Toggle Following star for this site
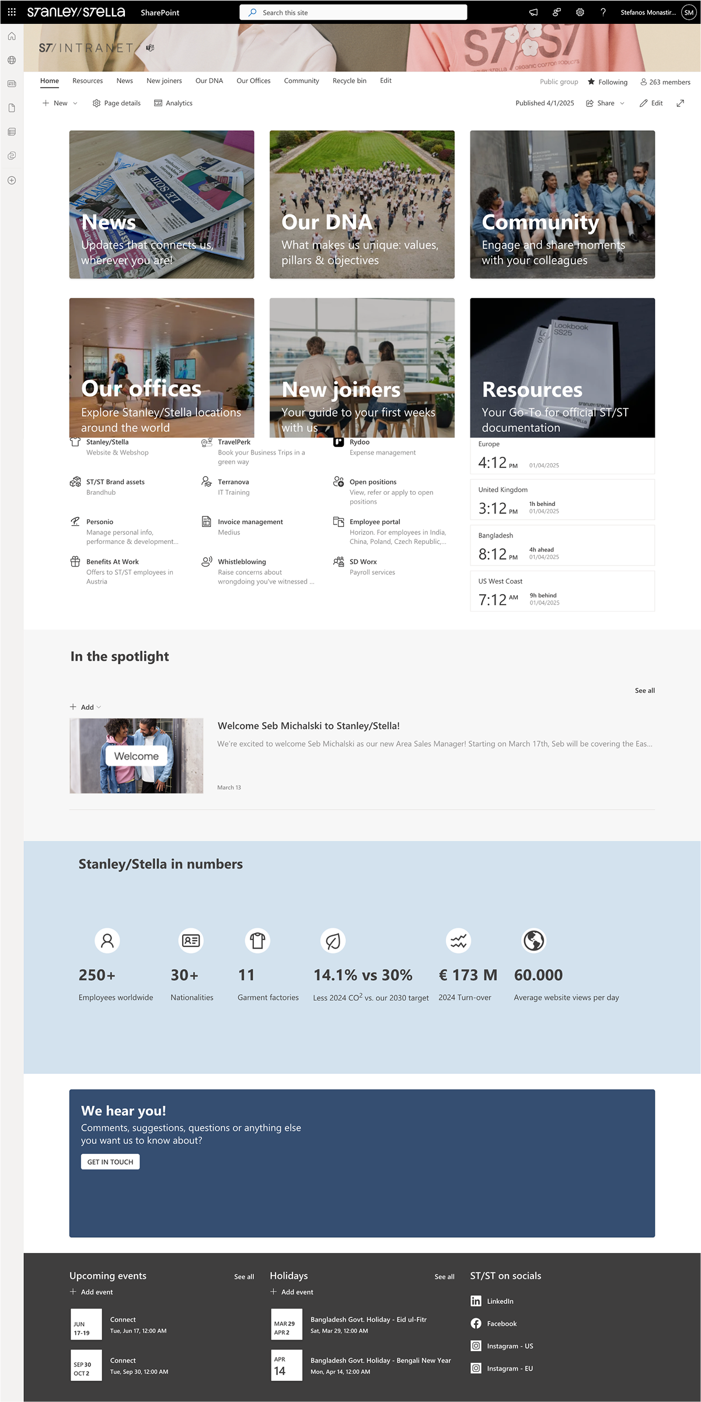 coord(608,82)
